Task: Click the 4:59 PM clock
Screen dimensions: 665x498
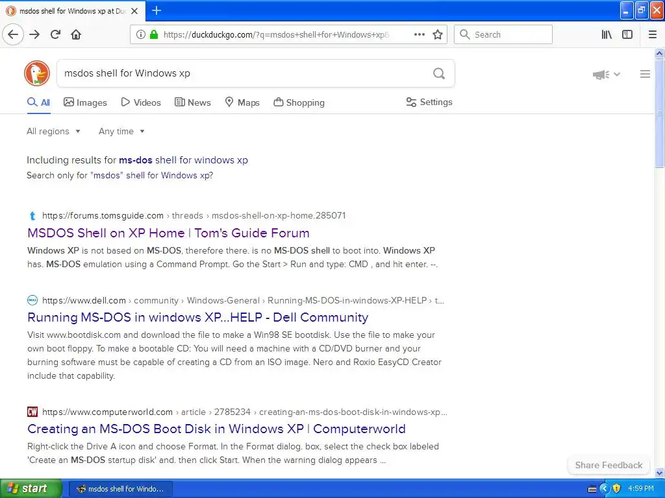Action: (x=640, y=489)
